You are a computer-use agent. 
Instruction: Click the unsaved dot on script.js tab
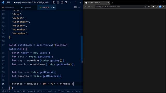click(x=54, y=7)
